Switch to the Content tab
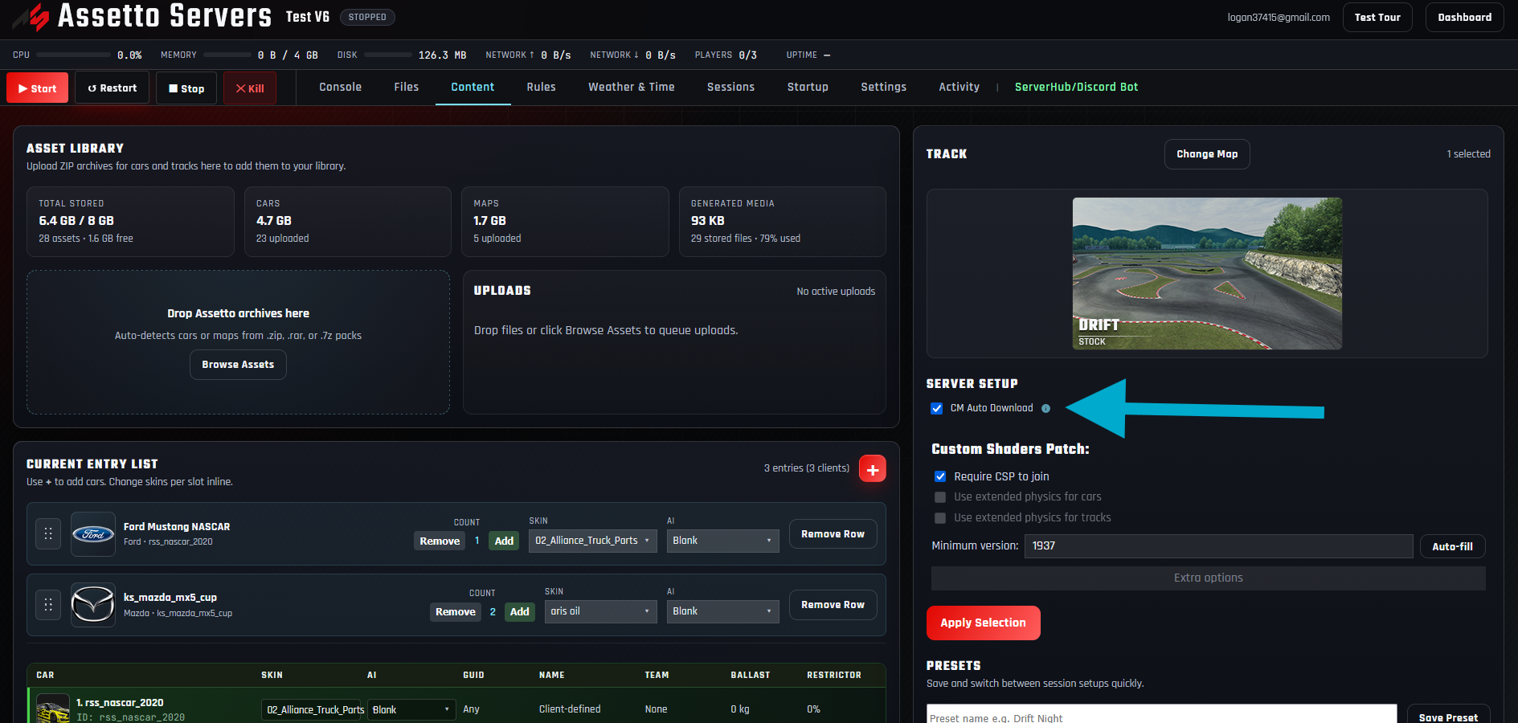Viewport: 1518px width, 723px height. click(473, 87)
